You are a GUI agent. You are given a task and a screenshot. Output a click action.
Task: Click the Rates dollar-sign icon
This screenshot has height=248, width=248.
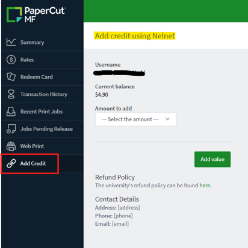pos(11,59)
